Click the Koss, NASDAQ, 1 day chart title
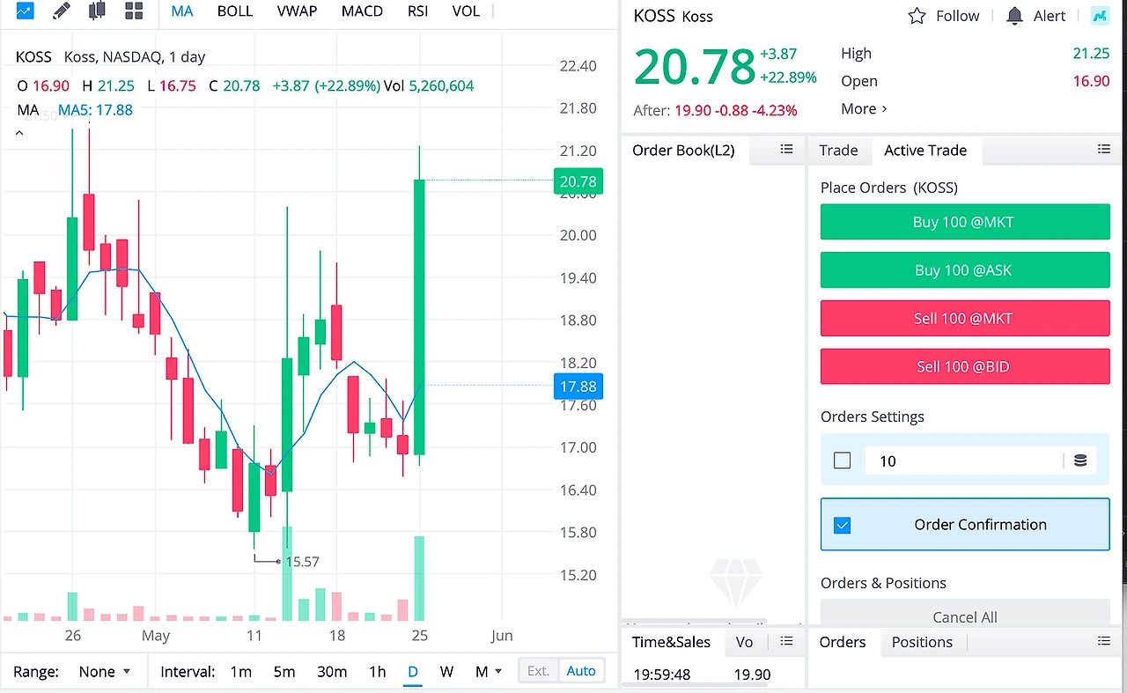Image resolution: width=1127 pixels, height=693 pixels. pyautogui.click(x=135, y=57)
